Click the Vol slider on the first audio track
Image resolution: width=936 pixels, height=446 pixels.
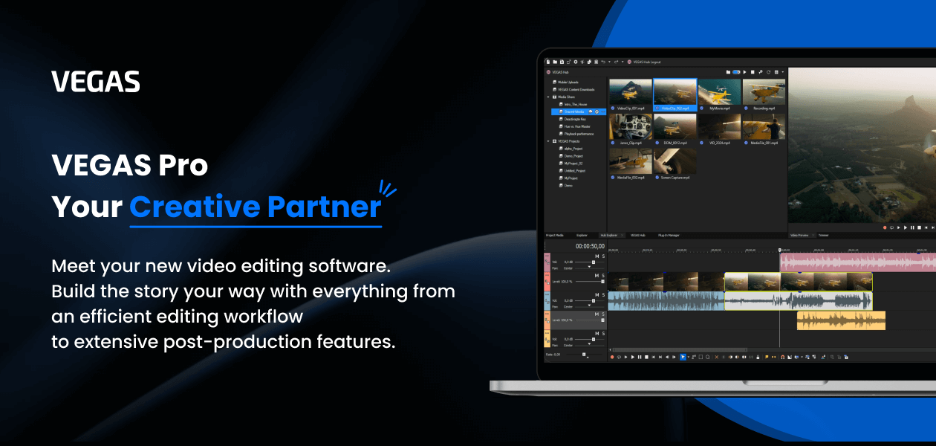coord(593,262)
